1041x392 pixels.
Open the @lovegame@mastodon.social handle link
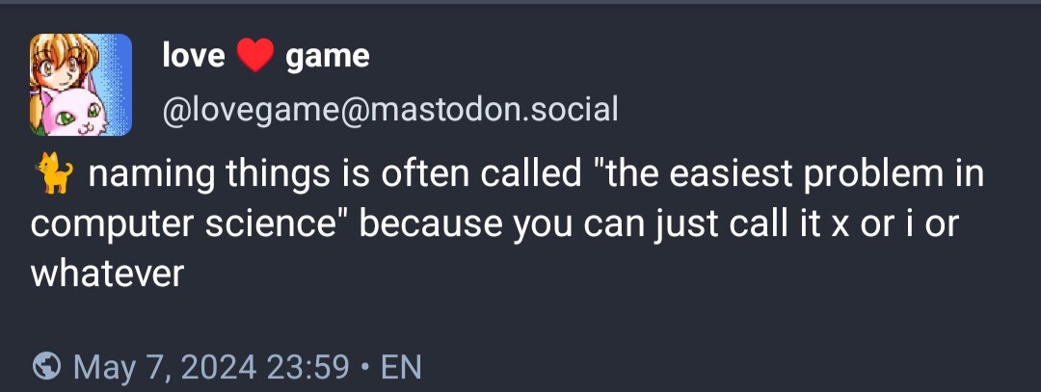389,109
